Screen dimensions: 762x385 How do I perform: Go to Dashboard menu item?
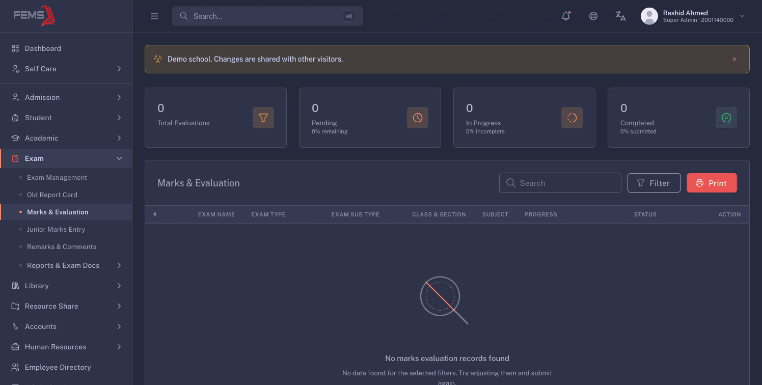coord(66,48)
